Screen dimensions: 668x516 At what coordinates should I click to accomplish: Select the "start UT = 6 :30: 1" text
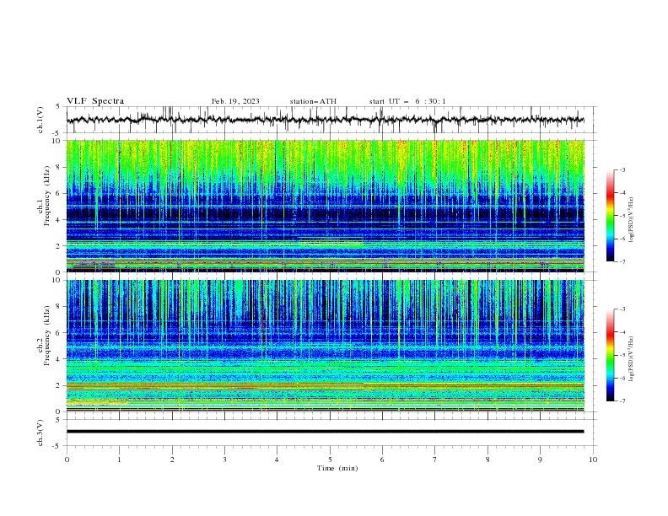[x=407, y=101]
